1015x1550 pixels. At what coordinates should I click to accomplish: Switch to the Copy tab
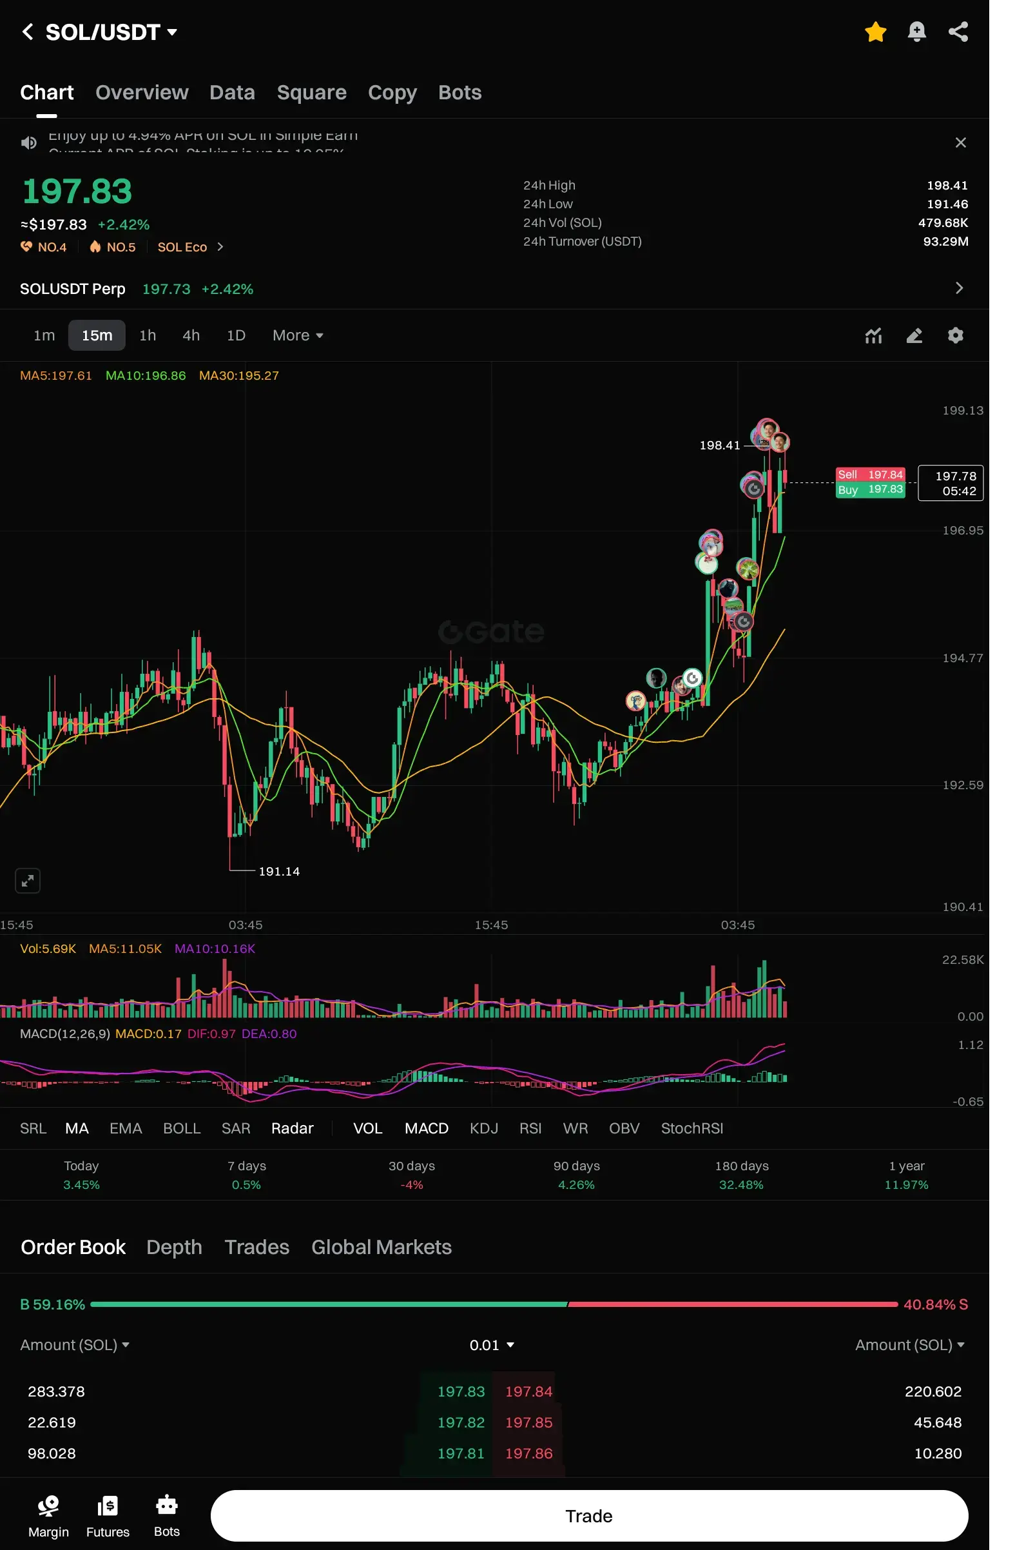[392, 92]
